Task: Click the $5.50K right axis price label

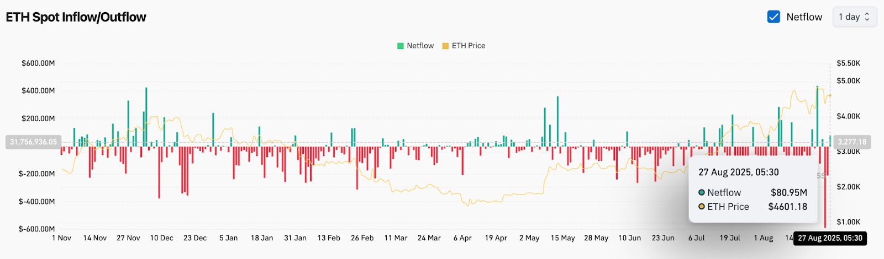Action: [848, 63]
